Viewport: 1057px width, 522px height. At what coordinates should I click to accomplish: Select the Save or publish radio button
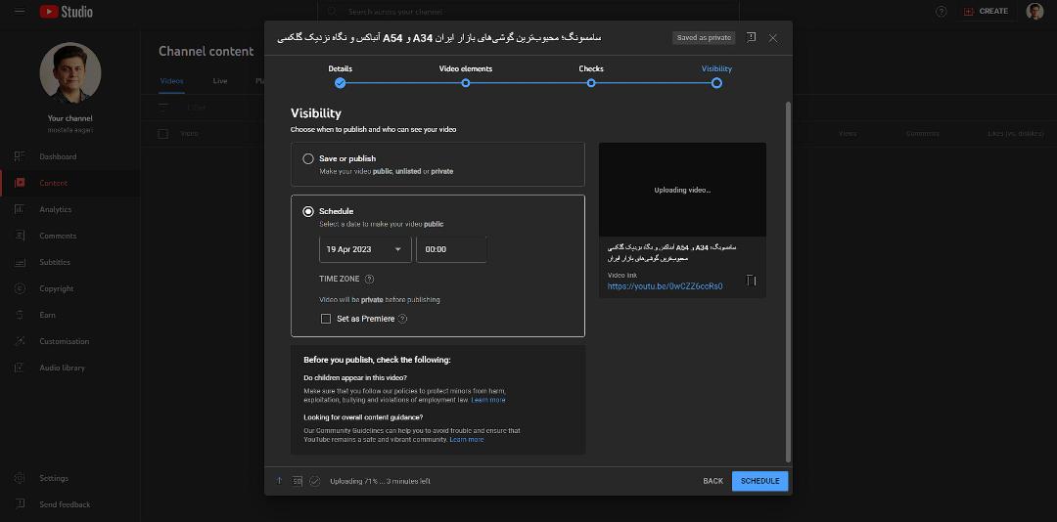pos(308,159)
